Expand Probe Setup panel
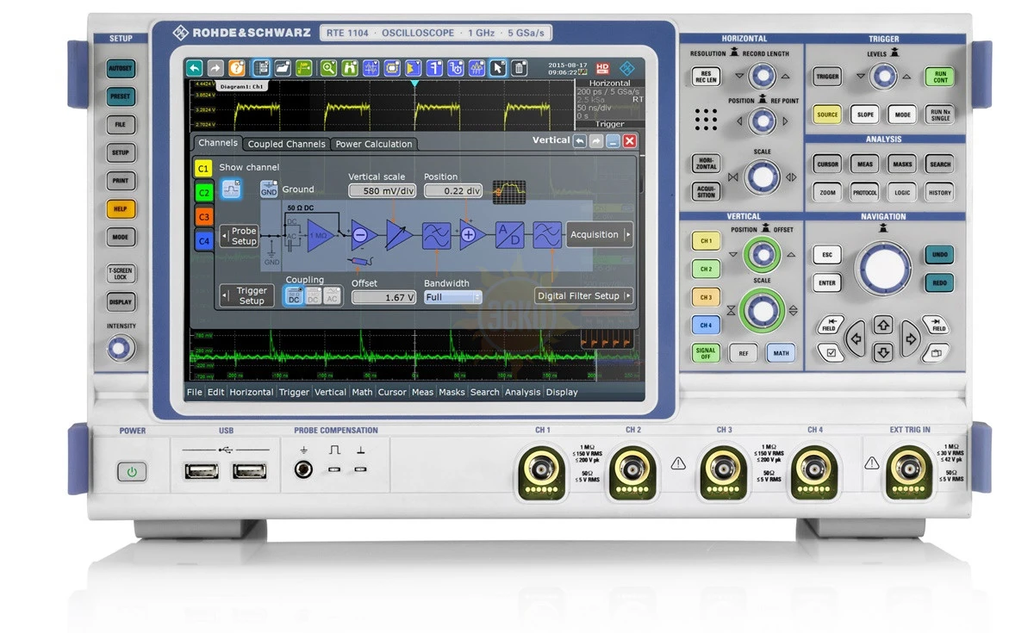Image resolution: width=1034 pixels, height=633 pixels. pos(239,236)
